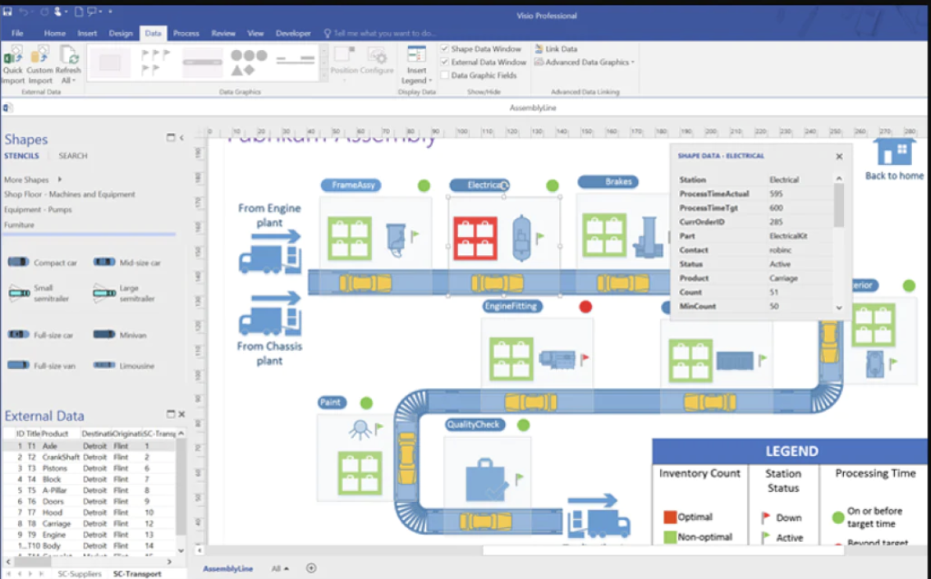931x579 pixels.
Task: Close the Shape Data - Electrical panel
Action: (839, 157)
